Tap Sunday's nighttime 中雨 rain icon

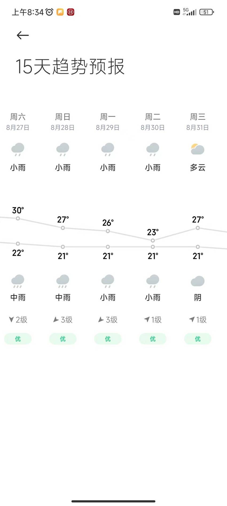point(63,281)
